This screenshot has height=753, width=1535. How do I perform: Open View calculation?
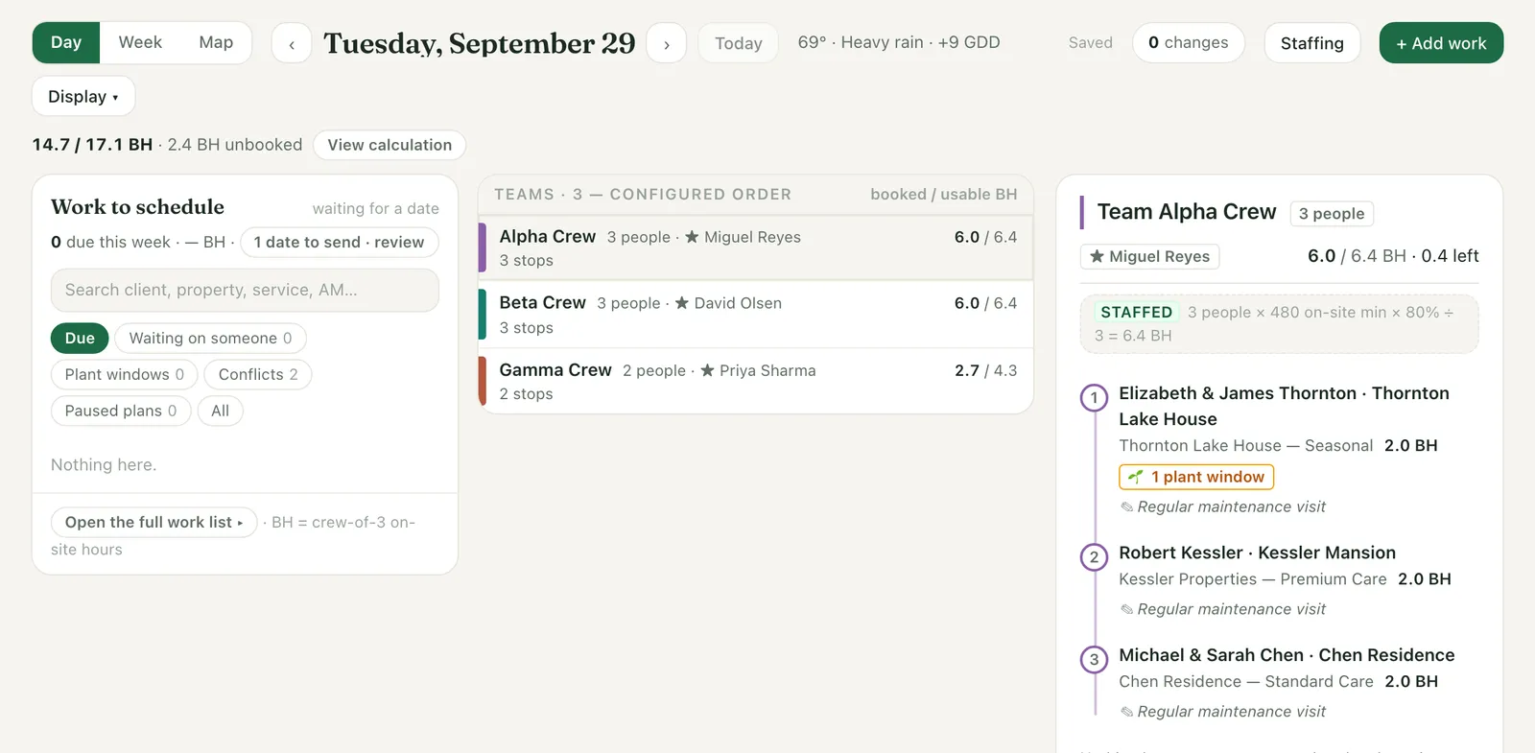click(390, 145)
